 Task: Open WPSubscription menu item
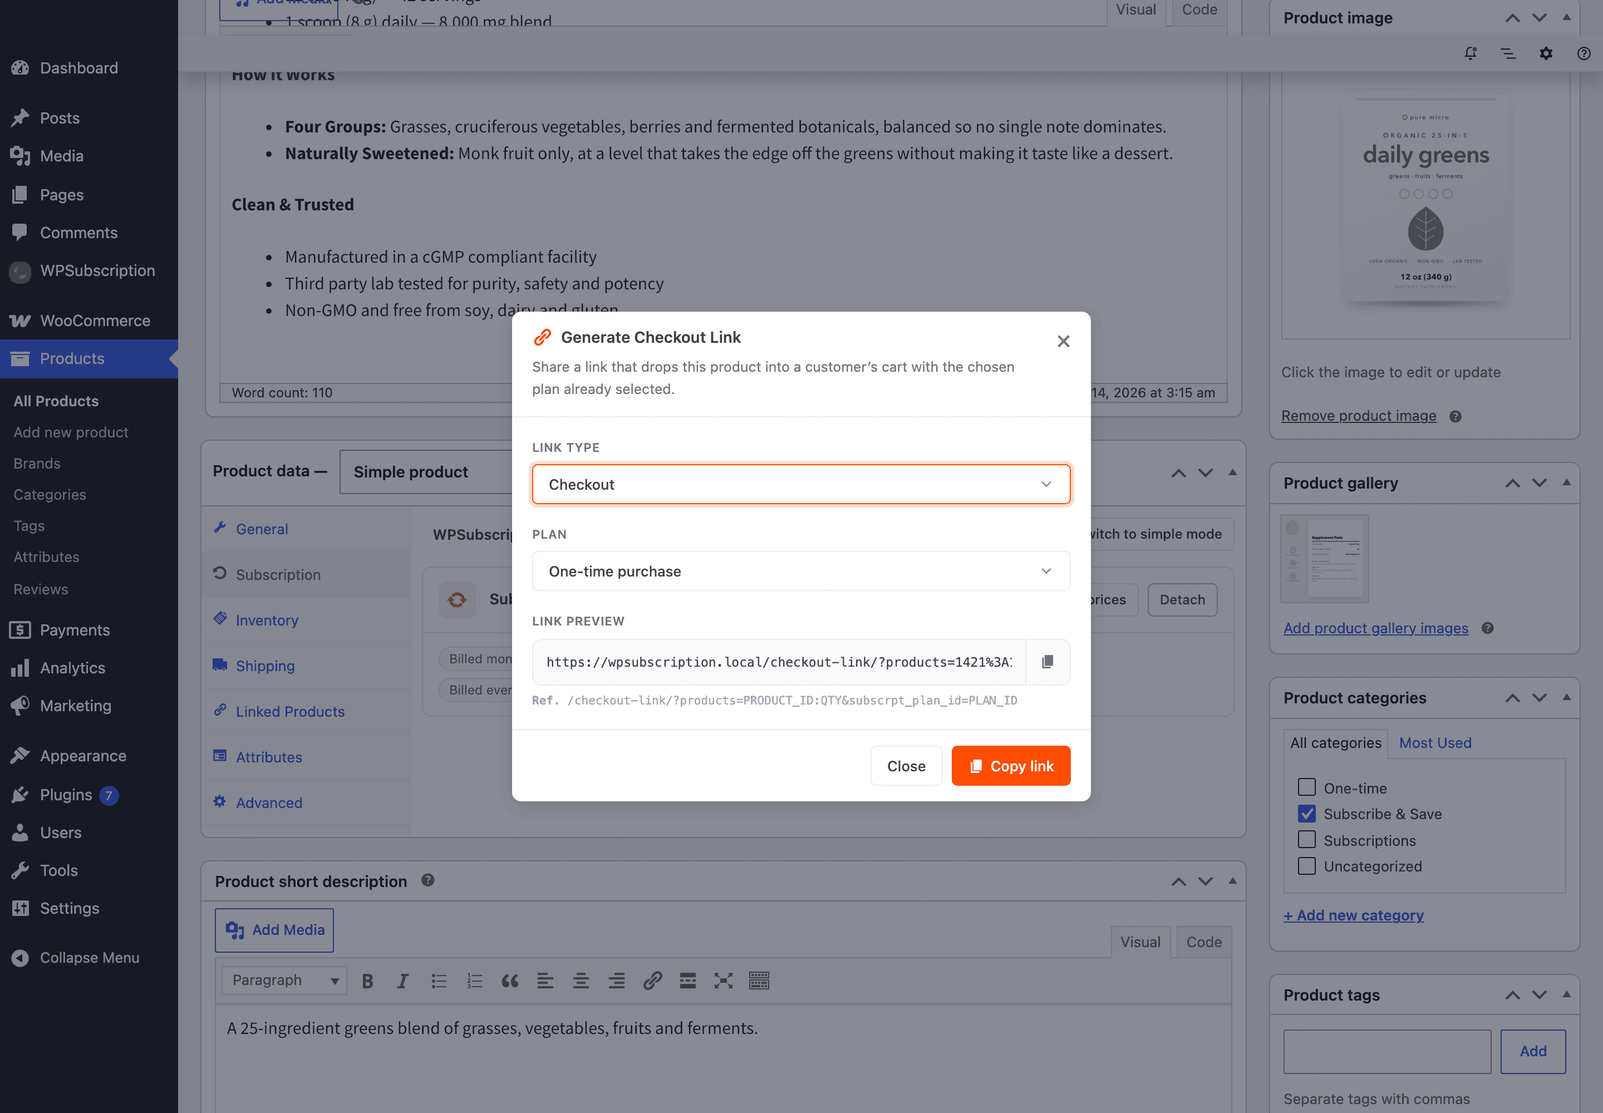(97, 270)
